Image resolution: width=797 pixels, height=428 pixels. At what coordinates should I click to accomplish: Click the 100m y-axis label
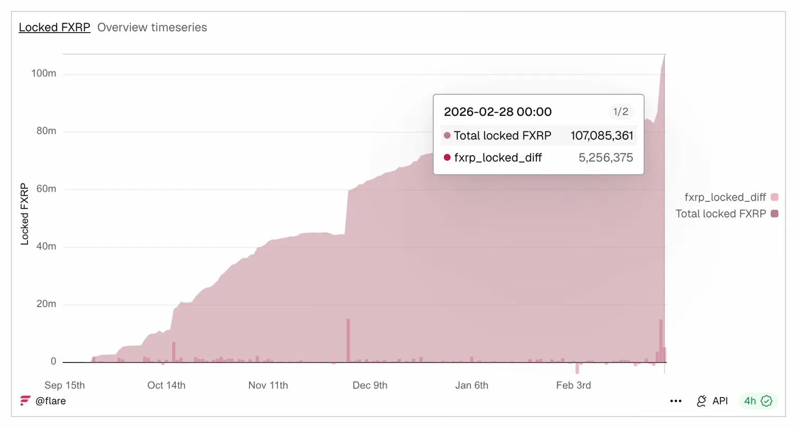click(x=44, y=73)
